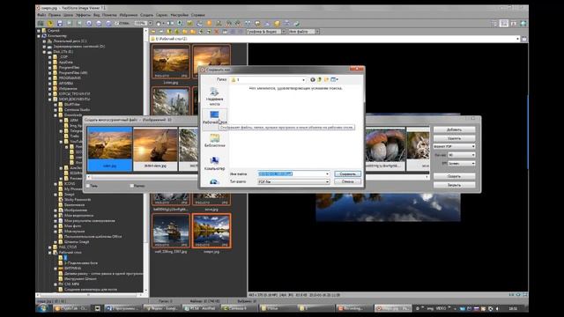Click the Zoom In magnifier toolbar icon
This screenshot has height=317, width=564.
coord(89,24)
